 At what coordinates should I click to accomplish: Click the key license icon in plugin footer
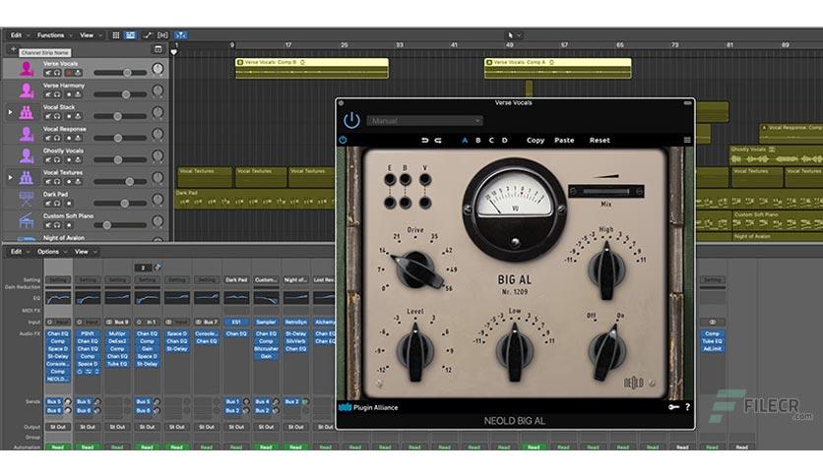[673, 407]
